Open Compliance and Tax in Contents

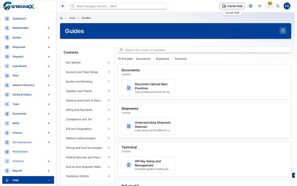pyautogui.click(x=88, y=119)
